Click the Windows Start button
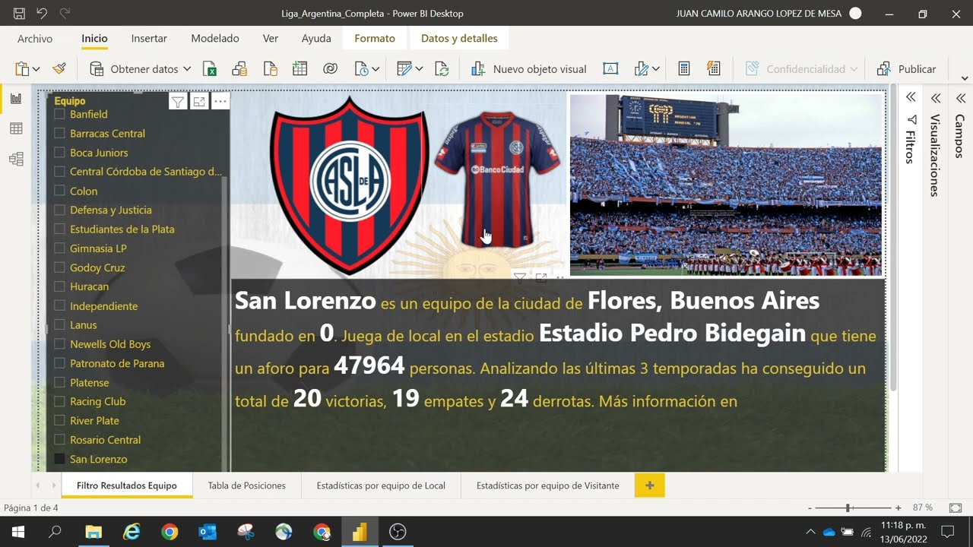 click(17, 532)
